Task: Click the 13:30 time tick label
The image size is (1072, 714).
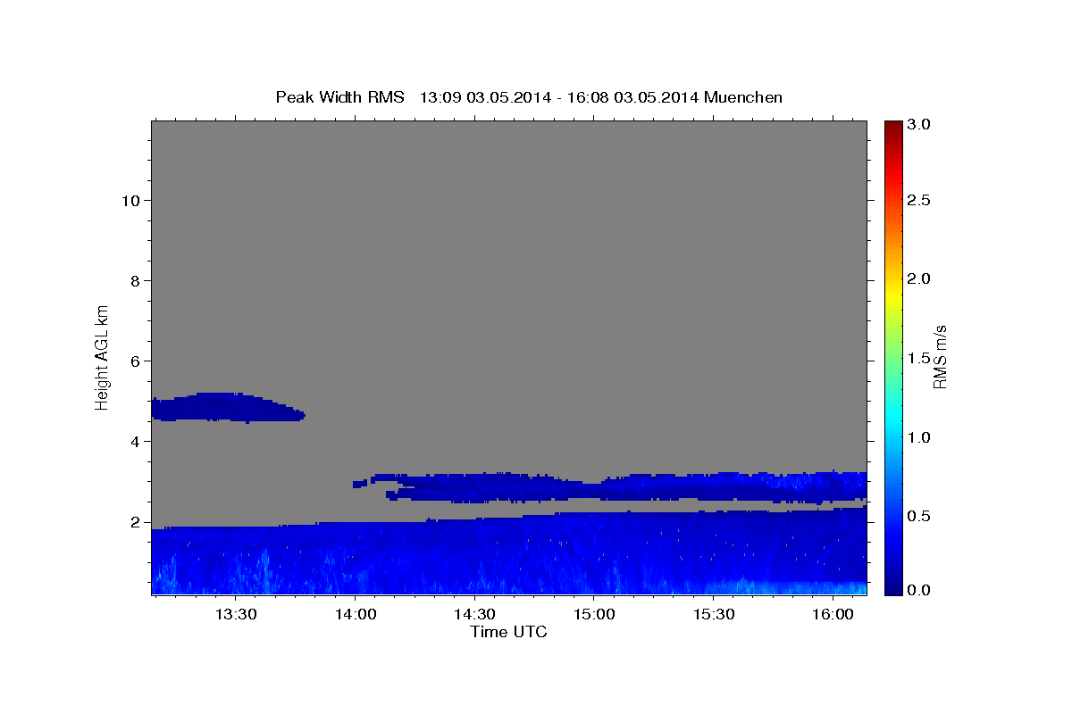Action: coord(235,614)
